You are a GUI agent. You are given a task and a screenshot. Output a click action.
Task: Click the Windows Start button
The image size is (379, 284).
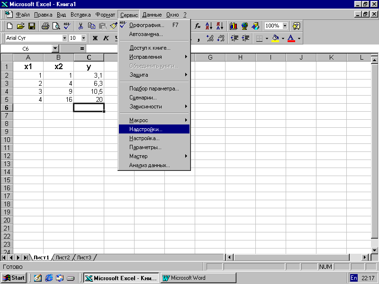[14, 278]
